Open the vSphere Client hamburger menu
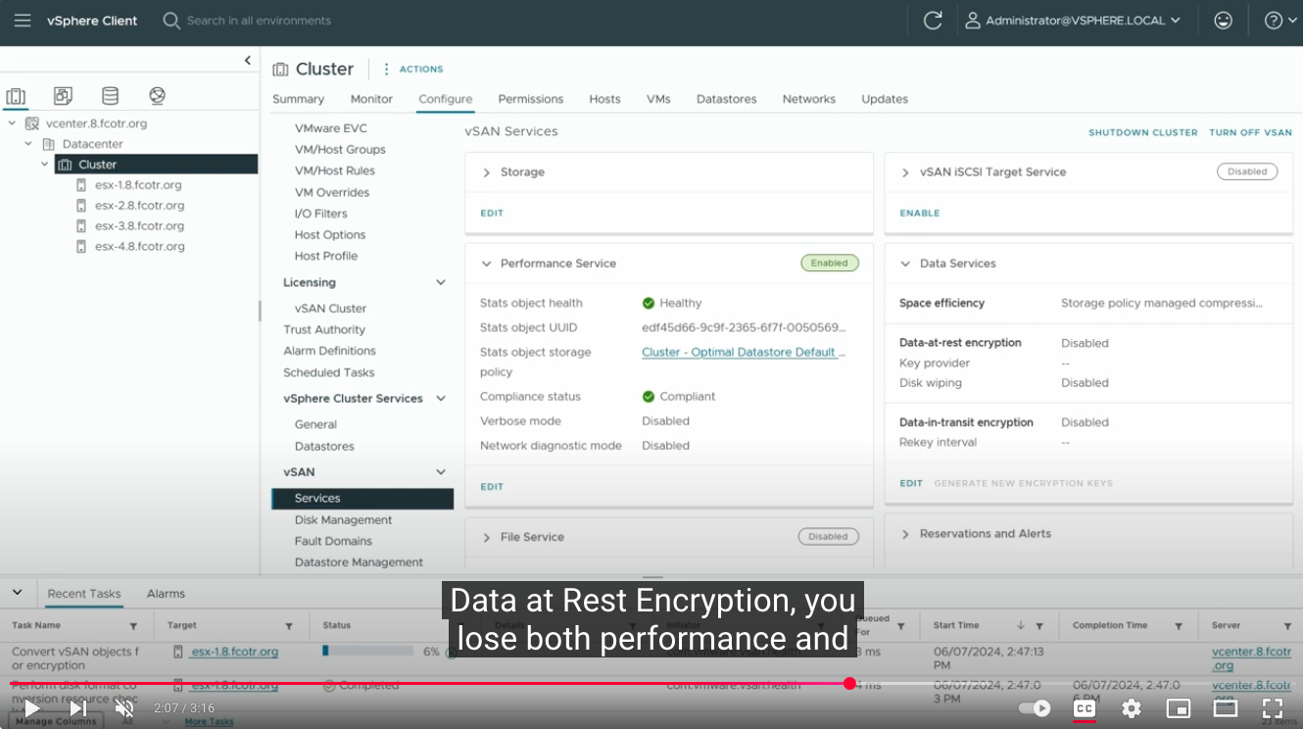Viewport: 1303px width, 729px height. 23,21
